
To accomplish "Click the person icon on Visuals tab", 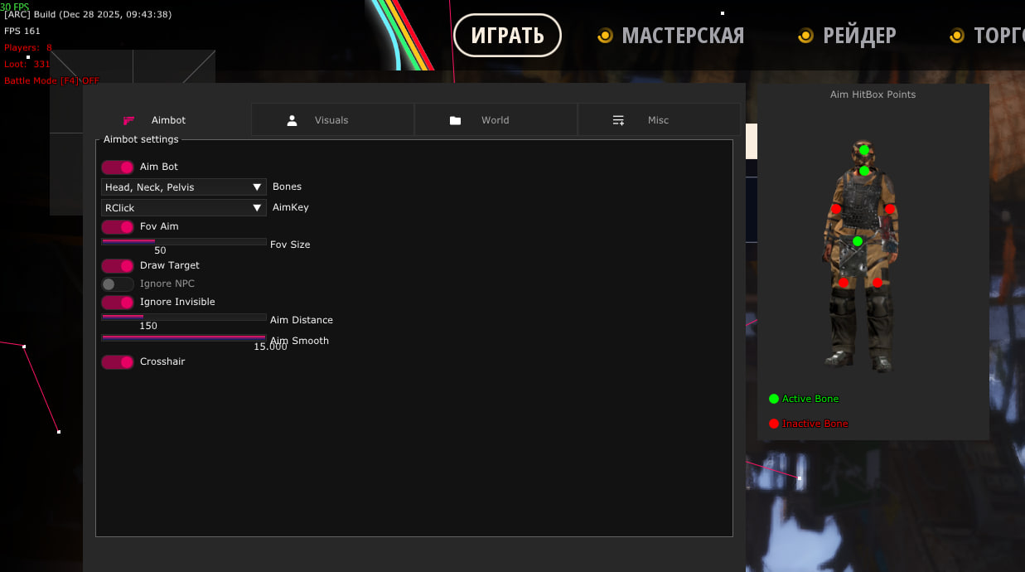I will pyautogui.click(x=292, y=120).
